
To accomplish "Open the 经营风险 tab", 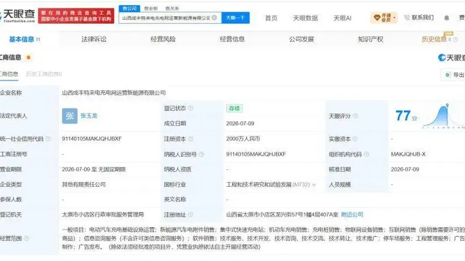I will click(163, 39).
